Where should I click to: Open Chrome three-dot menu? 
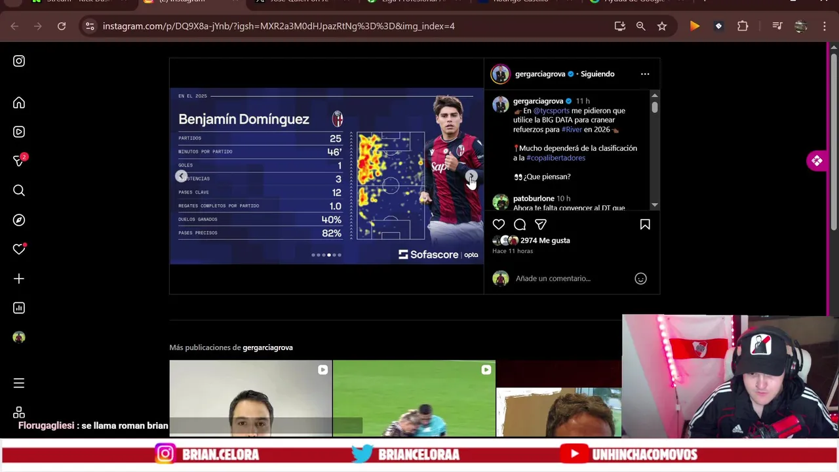pyautogui.click(x=824, y=26)
